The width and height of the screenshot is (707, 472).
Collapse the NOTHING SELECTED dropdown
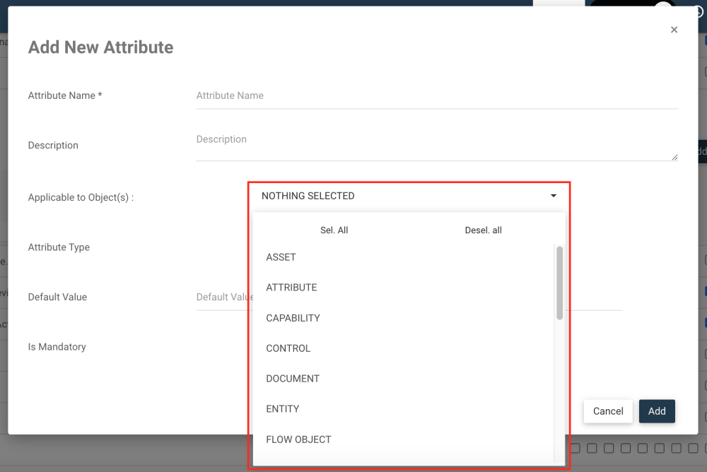pyautogui.click(x=409, y=196)
